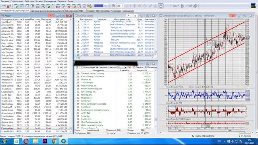This screenshot has height=145, width=258.
Task: Click the last yellow-badged table icon
Action: pos(89,6)
